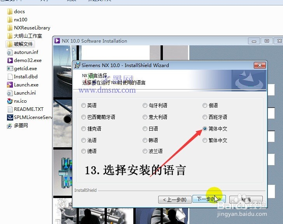Select README.TXT file icon
Screen dimensions: 283x224
[x=10, y=109]
